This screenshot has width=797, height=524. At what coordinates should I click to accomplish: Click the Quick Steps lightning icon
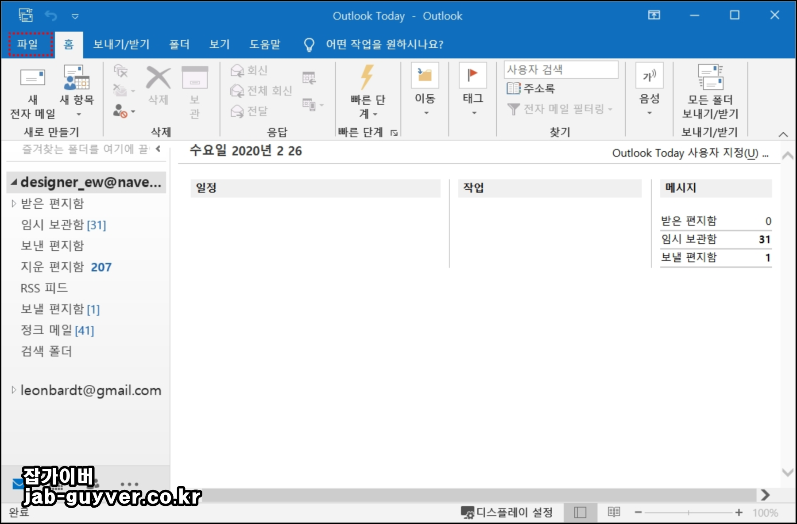click(367, 77)
